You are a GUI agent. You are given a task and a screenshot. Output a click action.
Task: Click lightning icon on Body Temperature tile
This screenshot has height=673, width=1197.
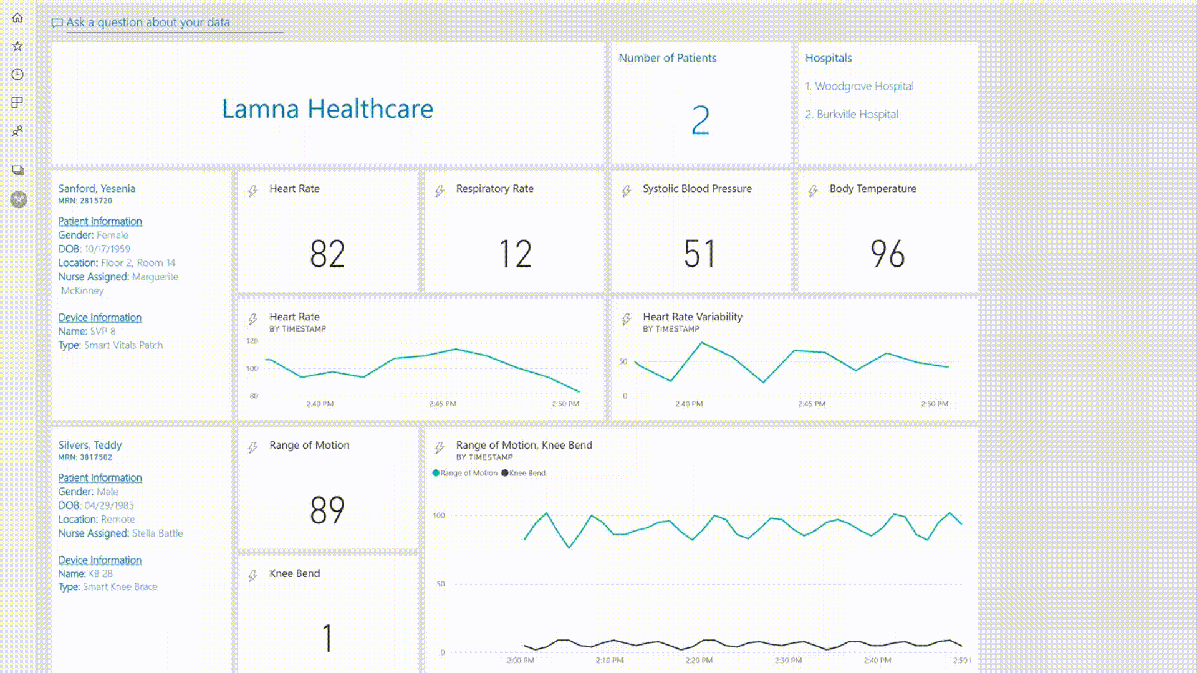(x=814, y=191)
